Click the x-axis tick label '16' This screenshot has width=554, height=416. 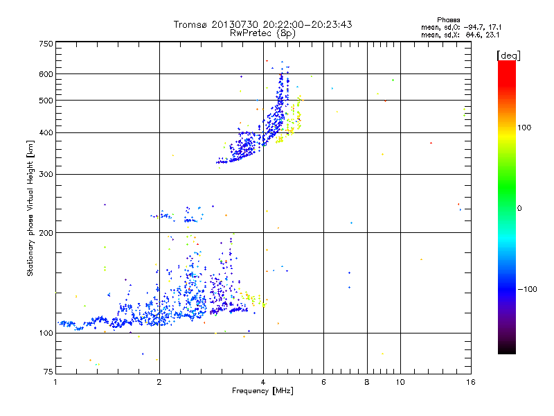pyautogui.click(x=471, y=382)
